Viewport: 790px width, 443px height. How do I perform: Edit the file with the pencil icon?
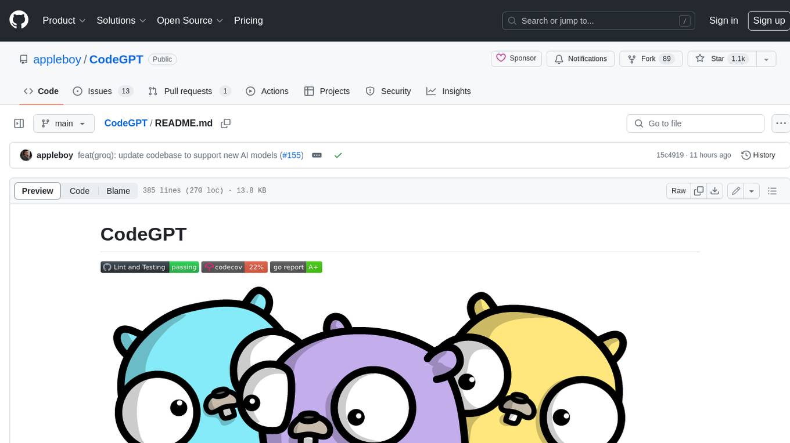735,191
